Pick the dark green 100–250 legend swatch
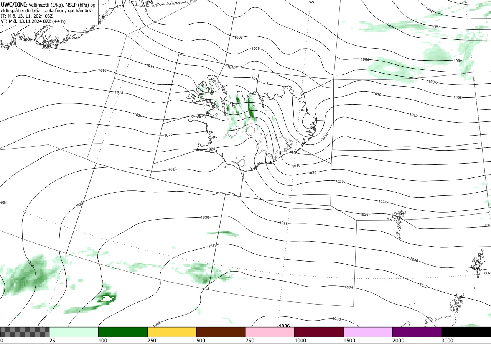This screenshot has width=491, height=344. pos(123,332)
